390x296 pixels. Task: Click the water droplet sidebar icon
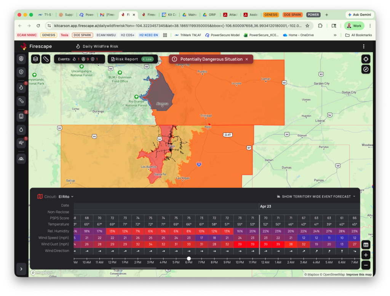click(21, 129)
